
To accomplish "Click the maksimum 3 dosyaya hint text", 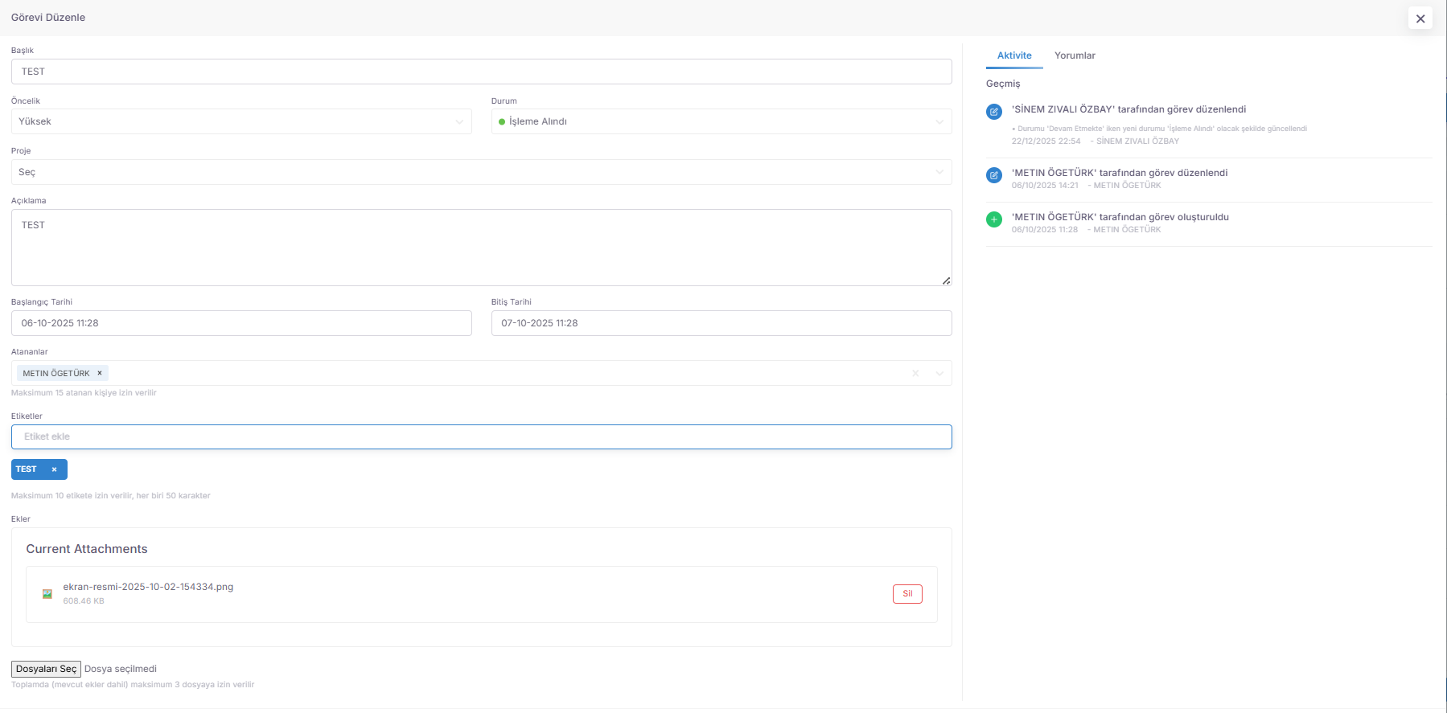I will click(x=133, y=685).
